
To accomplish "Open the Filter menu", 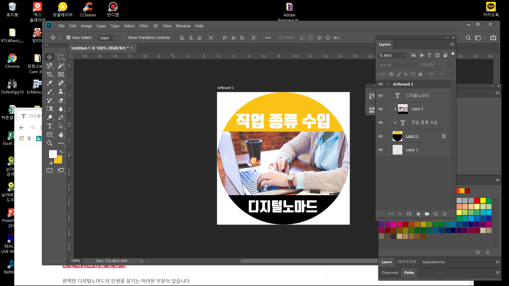I will [144, 26].
